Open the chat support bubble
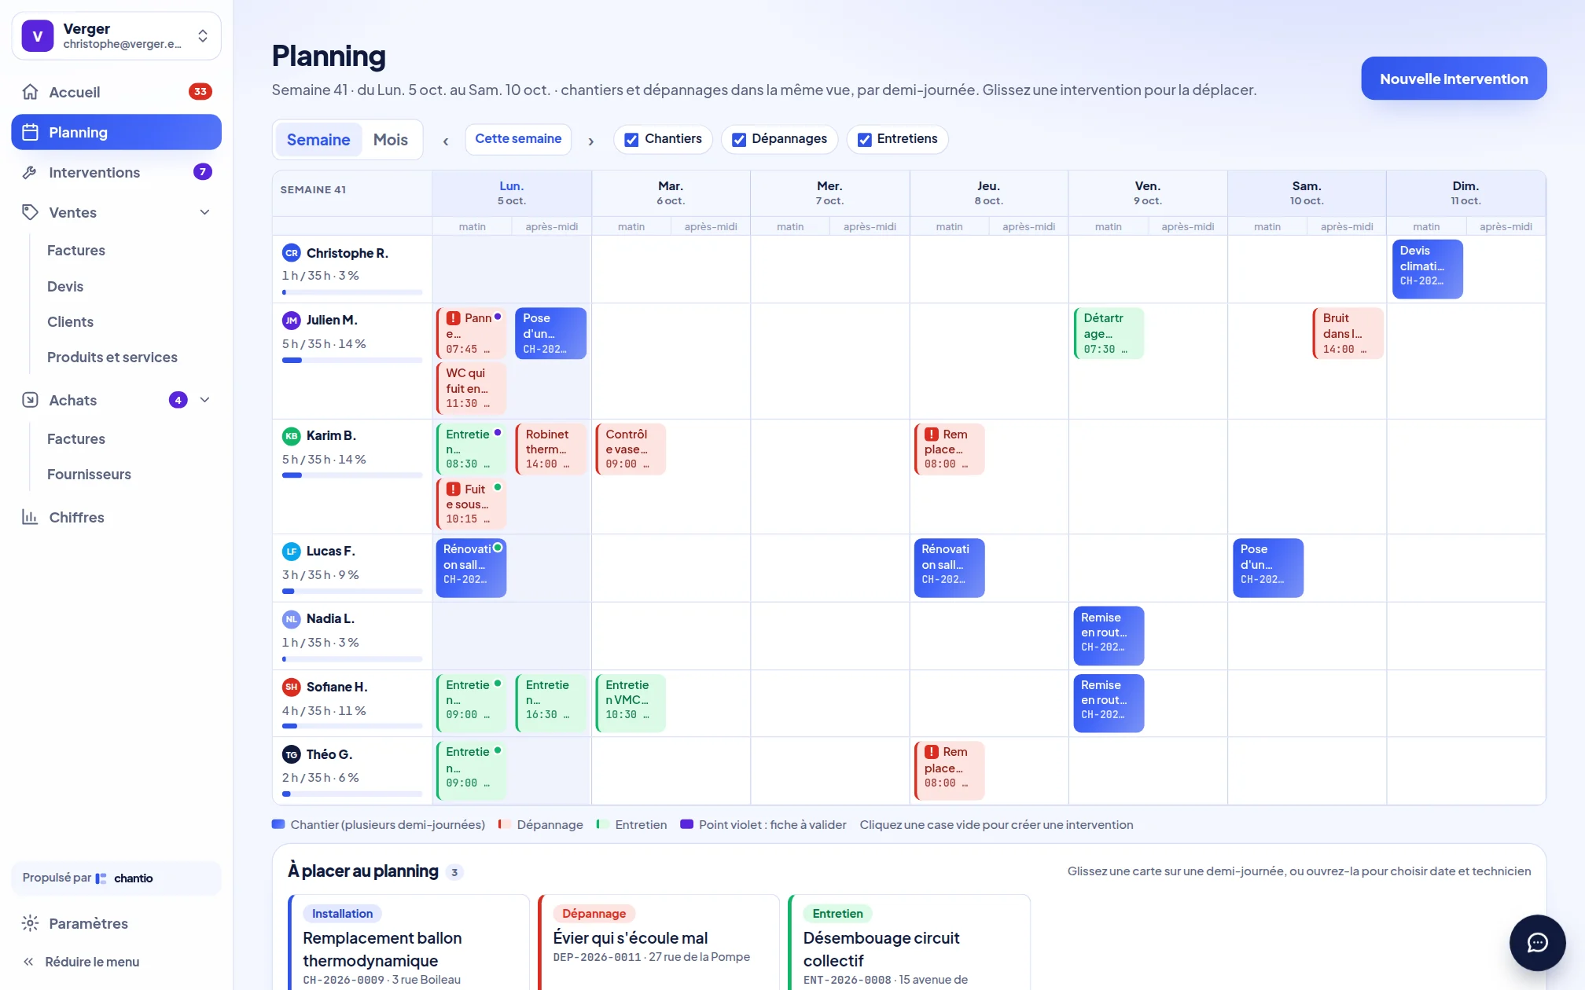1585x990 pixels. tap(1537, 942)
